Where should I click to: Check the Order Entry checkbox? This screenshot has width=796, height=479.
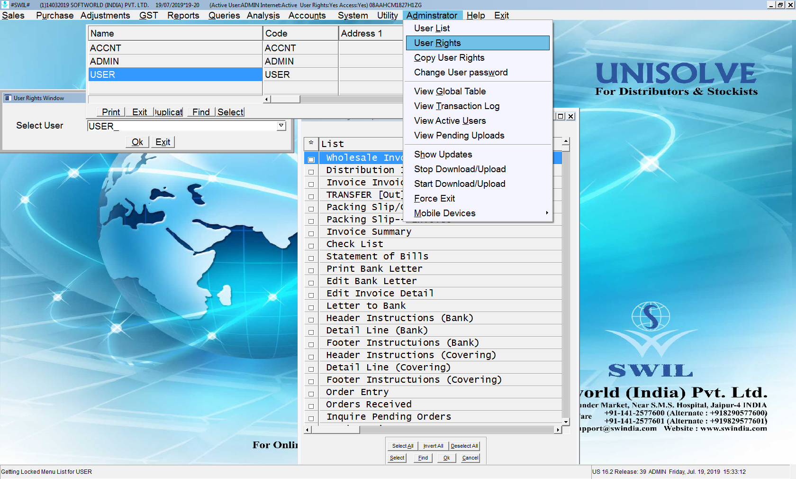311,394
